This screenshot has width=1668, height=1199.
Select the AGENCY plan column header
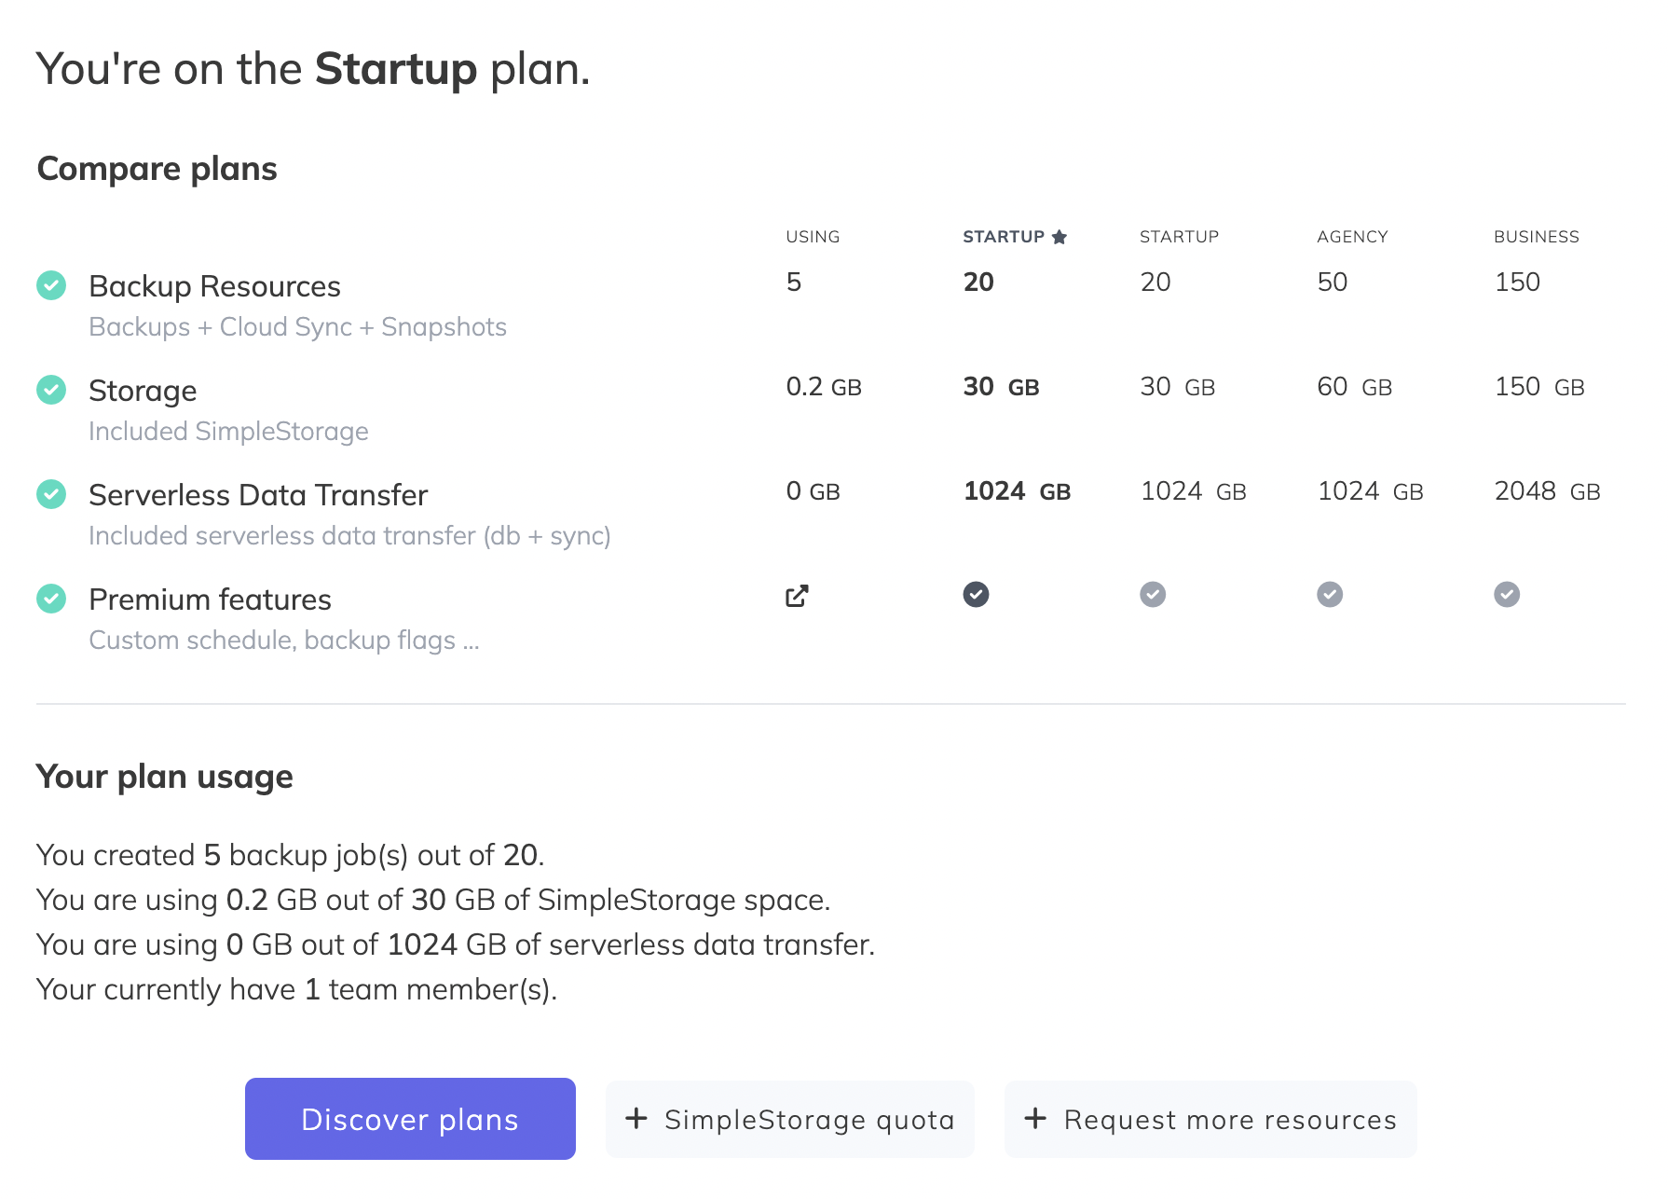[x=1352, y=237]
